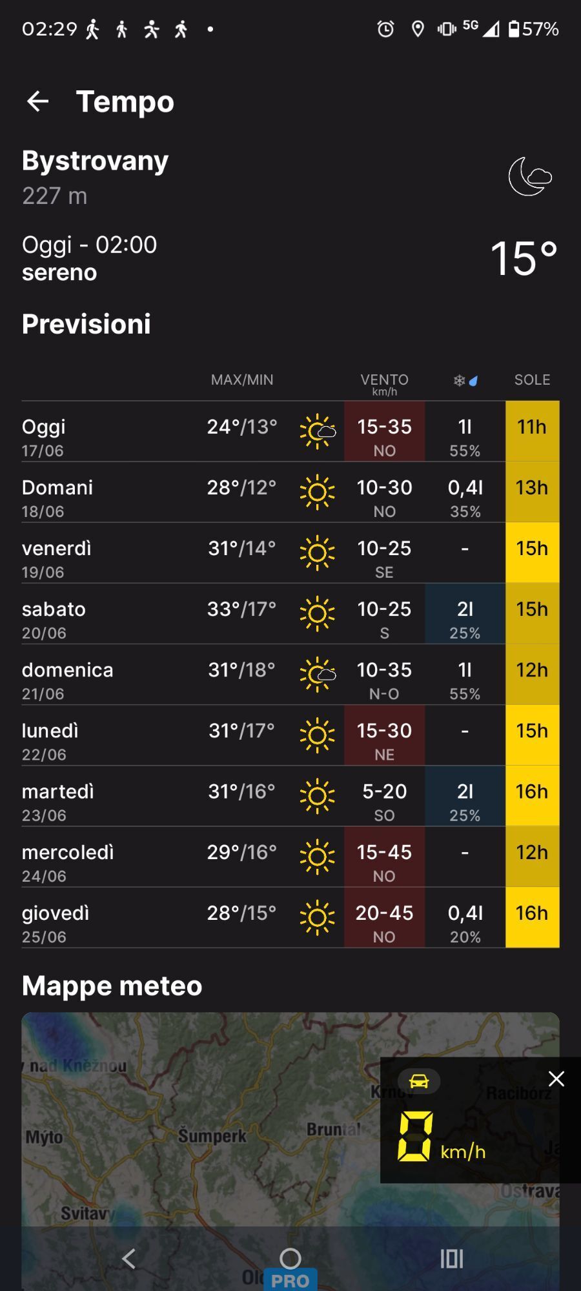Tap the Android back navigation button
Screen dimensions: 581x1291
(x=128, y=1258)
